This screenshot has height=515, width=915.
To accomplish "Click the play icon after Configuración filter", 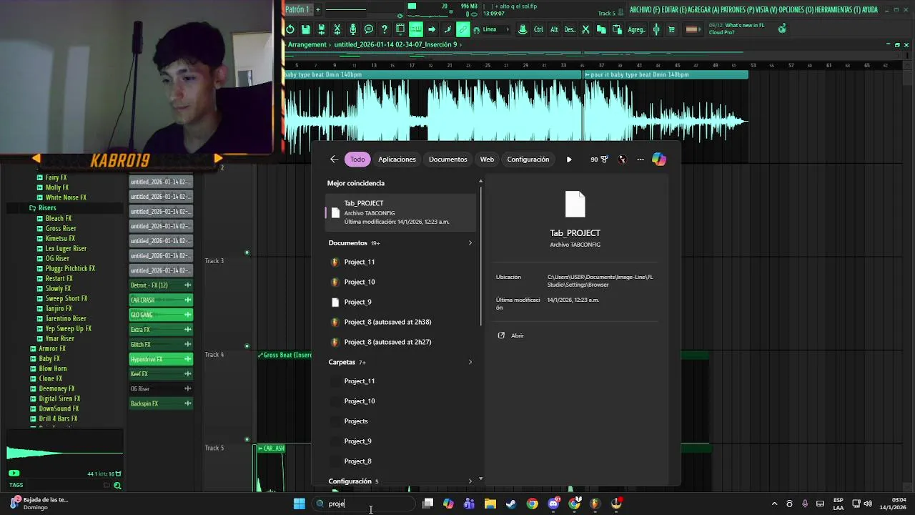I will (x=569, y=160).
